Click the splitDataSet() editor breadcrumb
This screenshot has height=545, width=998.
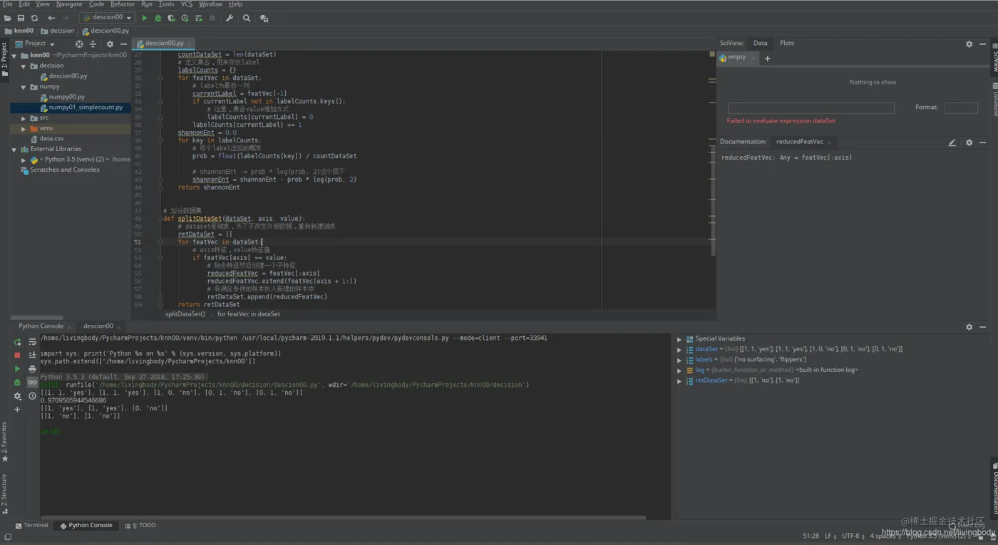click(185, 314)
